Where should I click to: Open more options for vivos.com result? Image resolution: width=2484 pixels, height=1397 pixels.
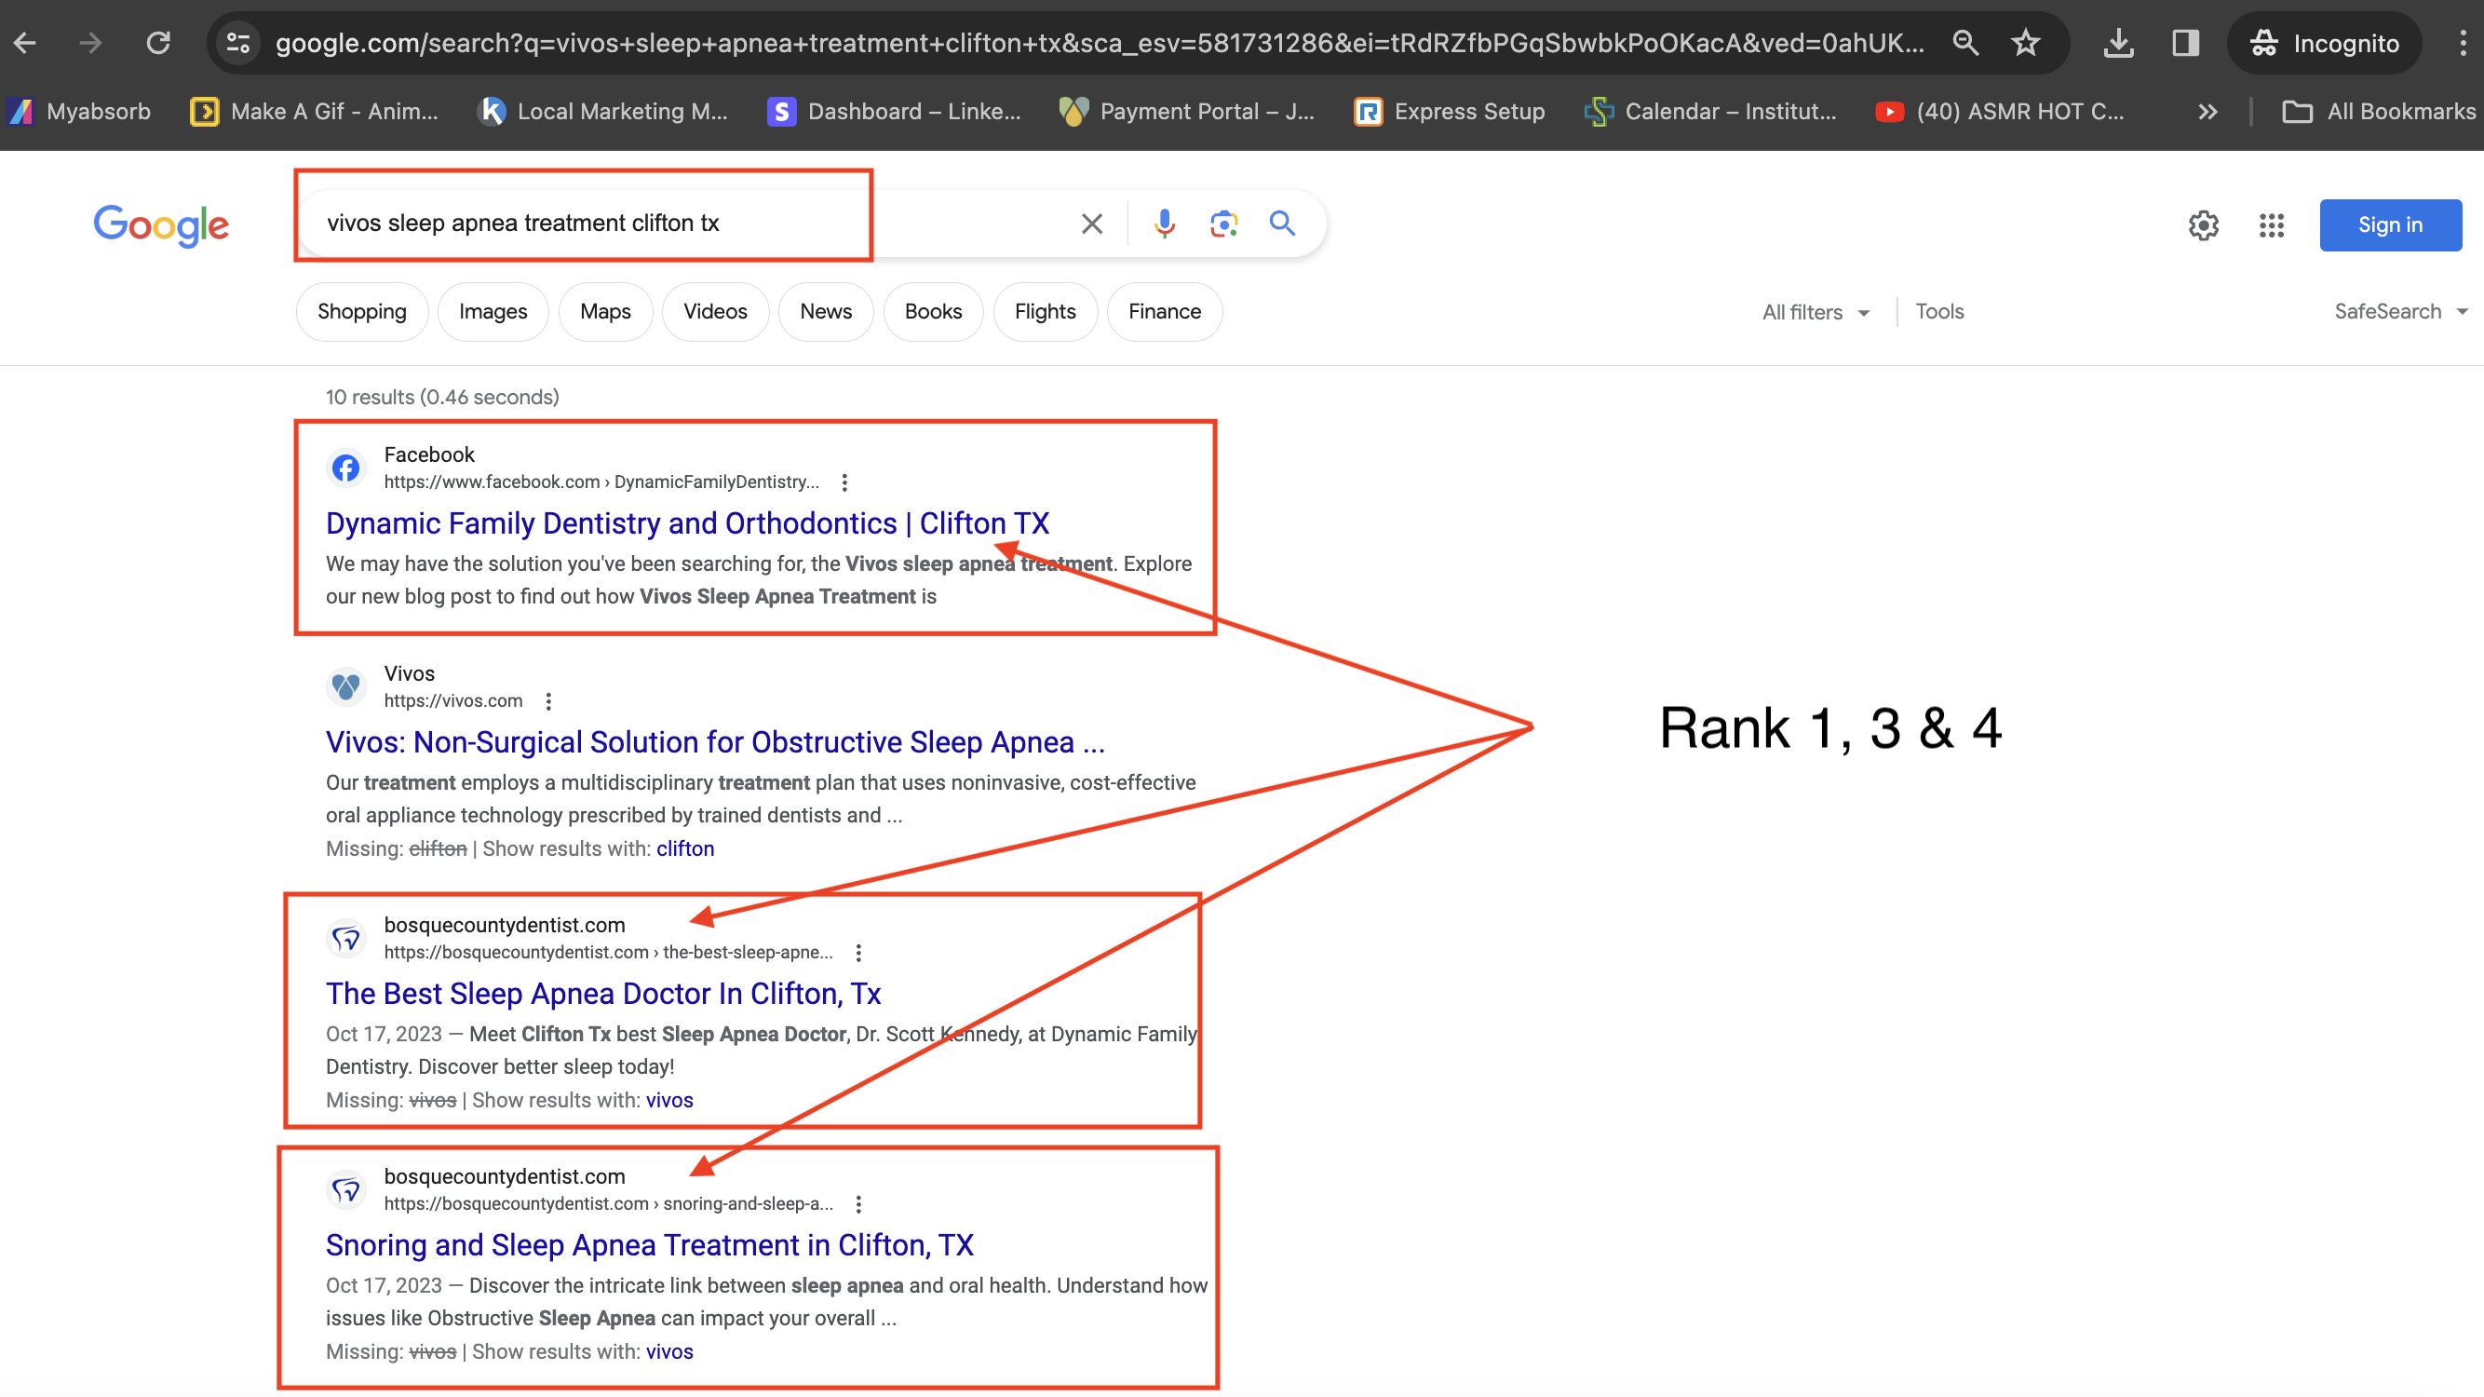547,700
